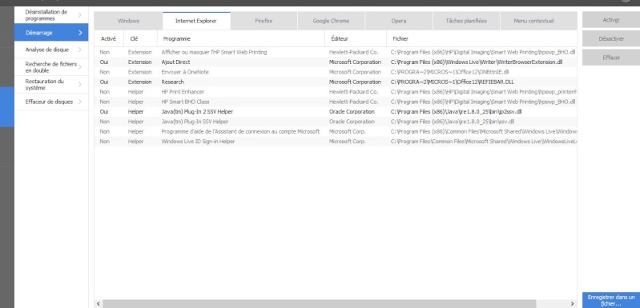
Task: Click Oracle Corporation in the Java 2 SSV row
Action: [352, 112]
